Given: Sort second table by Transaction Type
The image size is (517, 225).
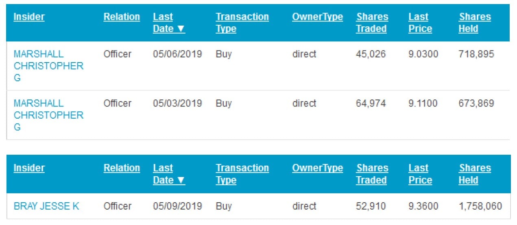Looking at the screenshot, I should [242, 174].
